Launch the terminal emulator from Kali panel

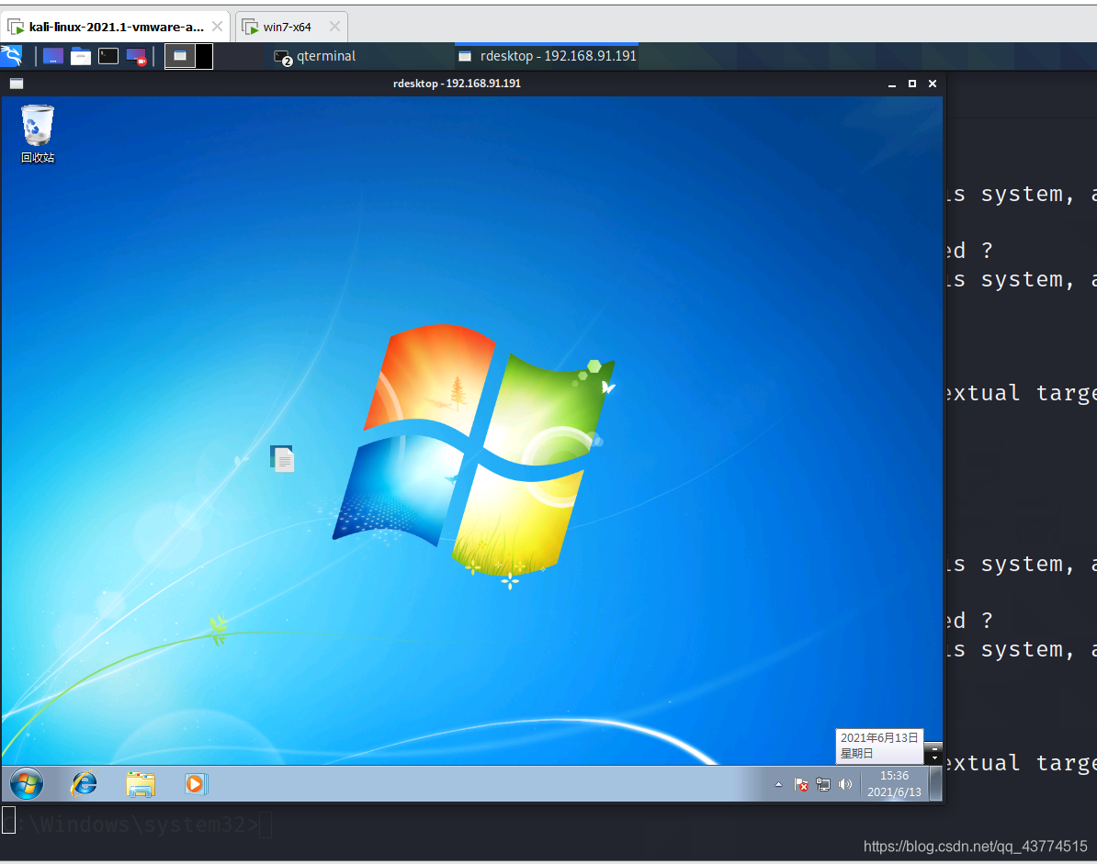[x=108, y=57]
